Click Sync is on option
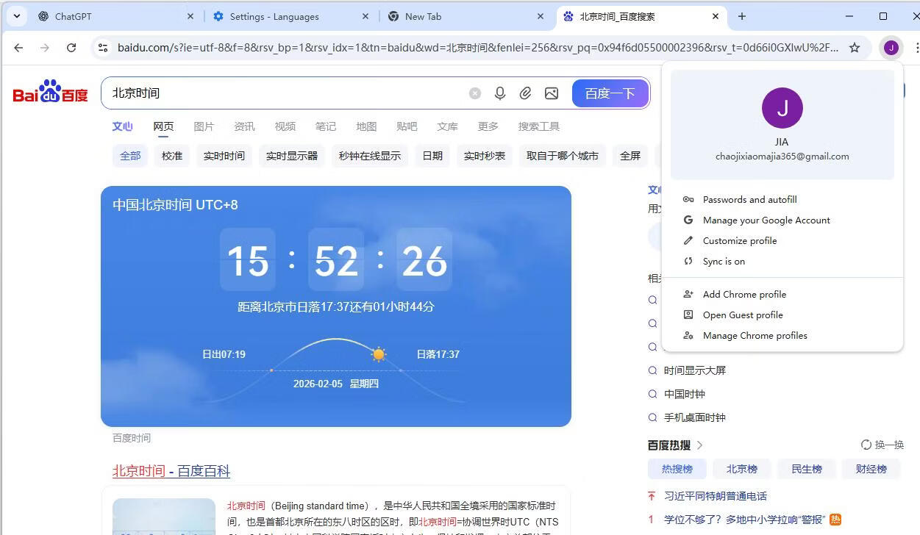 (724, 261)
